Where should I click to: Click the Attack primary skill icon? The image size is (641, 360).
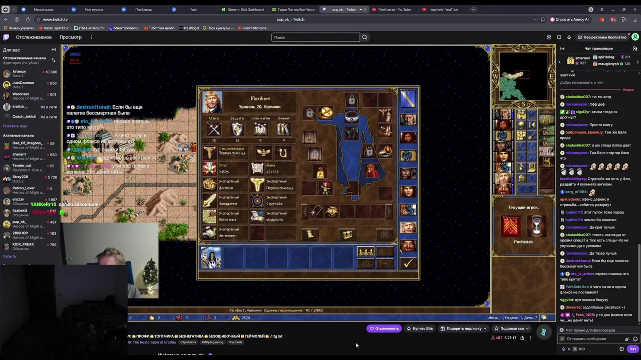click(214, 129)
